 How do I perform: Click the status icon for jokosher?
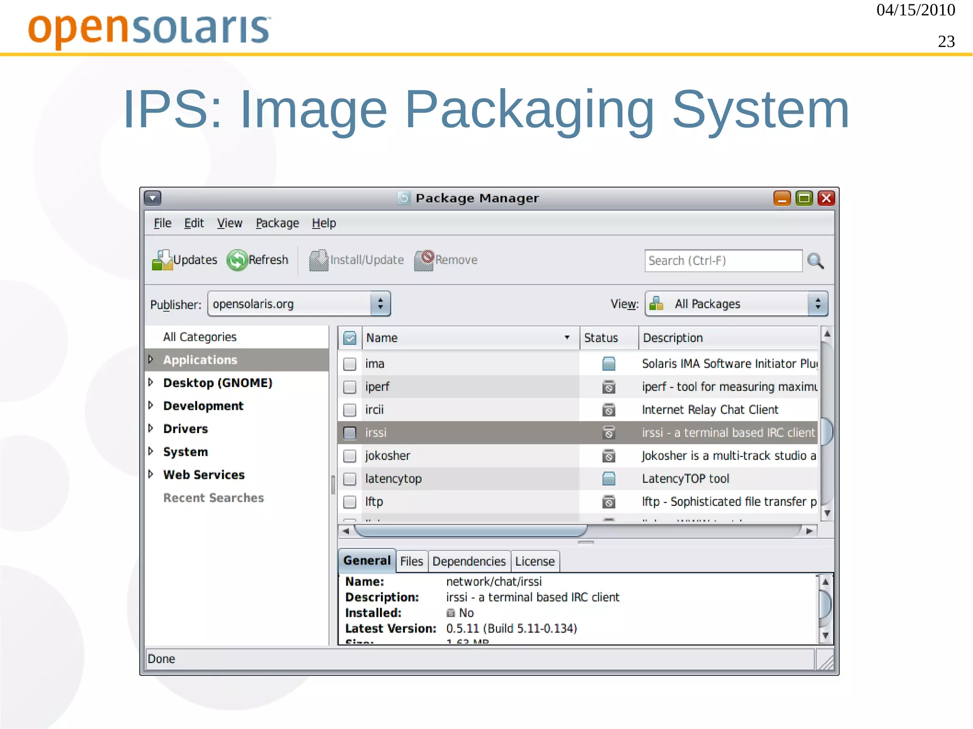[x=609, y=455]
